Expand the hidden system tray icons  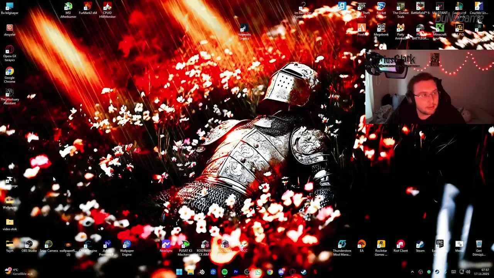(x=412, y=272)
